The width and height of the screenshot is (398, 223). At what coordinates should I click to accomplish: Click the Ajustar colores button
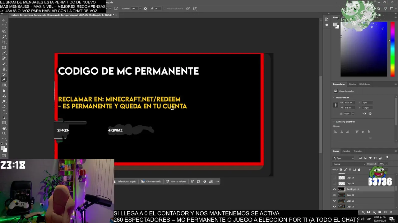point(176,181)
